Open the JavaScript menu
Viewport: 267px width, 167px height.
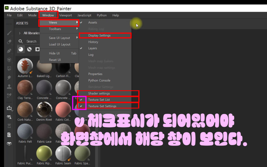[84, 15]
